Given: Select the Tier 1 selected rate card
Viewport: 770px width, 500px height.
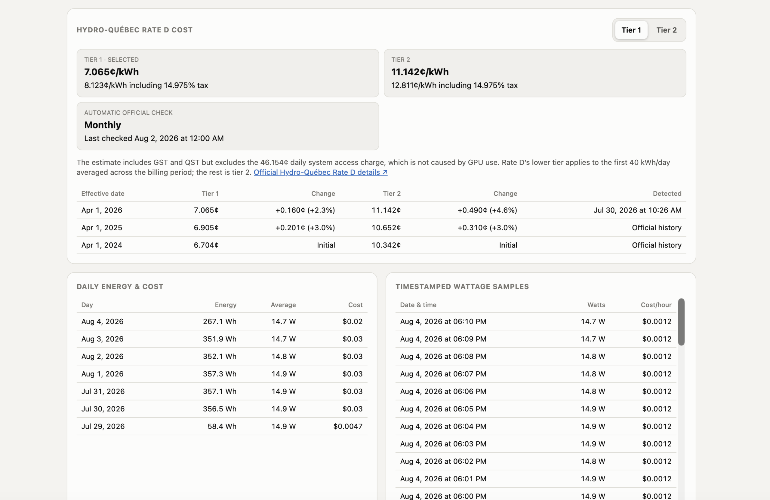Looking at the screenshot, I should click(x=227, y=73).
